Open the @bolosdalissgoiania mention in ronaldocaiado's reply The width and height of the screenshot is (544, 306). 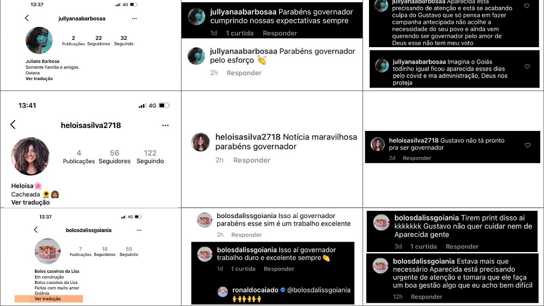319,290
